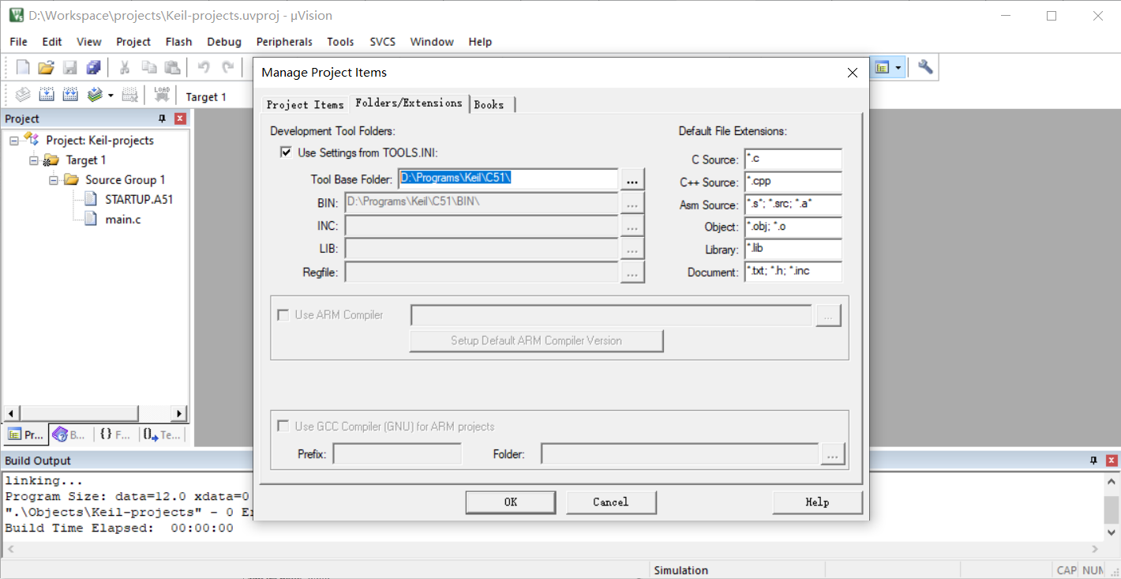Open the SVCS menu
Image resolution: width=1121 pixels, height=579 pixels.
click(x=383, y=42)
